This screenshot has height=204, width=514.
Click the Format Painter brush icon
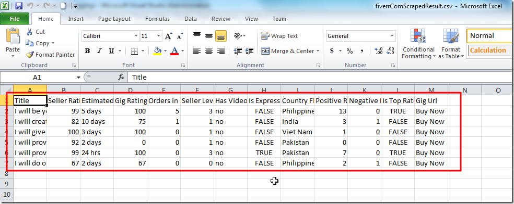30,55
